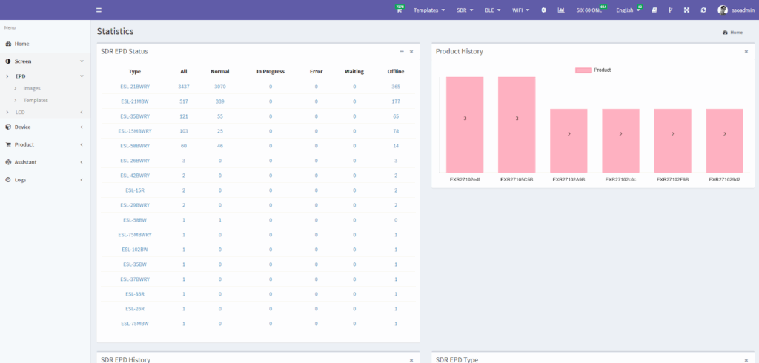This screenshot has height=363, width=759.
Task: Collapse the SDR EPD Status panel
Action: click(x=402, y=51)
